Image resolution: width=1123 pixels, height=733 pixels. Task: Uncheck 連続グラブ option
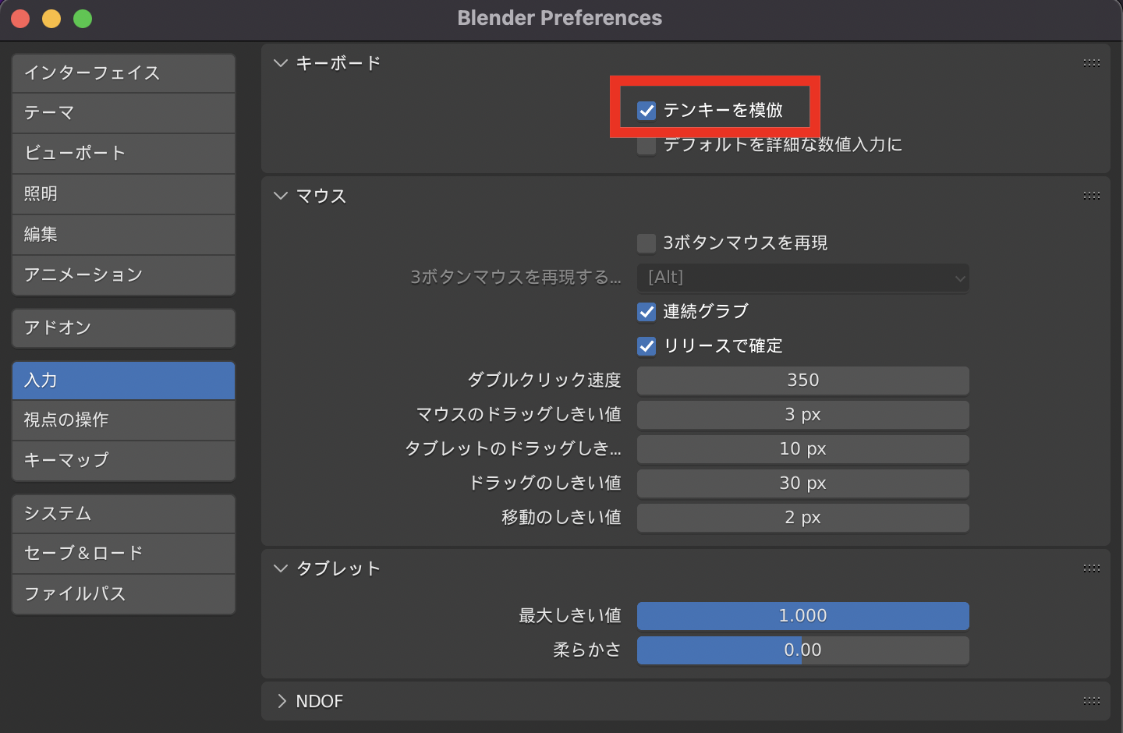tap(647, 312)
